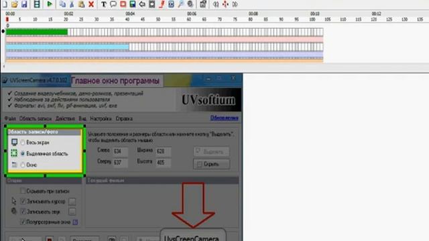
Task: Click frame 40 on the timeline ruler
Action: 127,19
